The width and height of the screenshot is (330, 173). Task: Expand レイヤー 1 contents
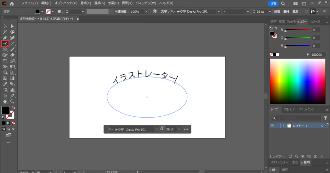coord(284,126)
